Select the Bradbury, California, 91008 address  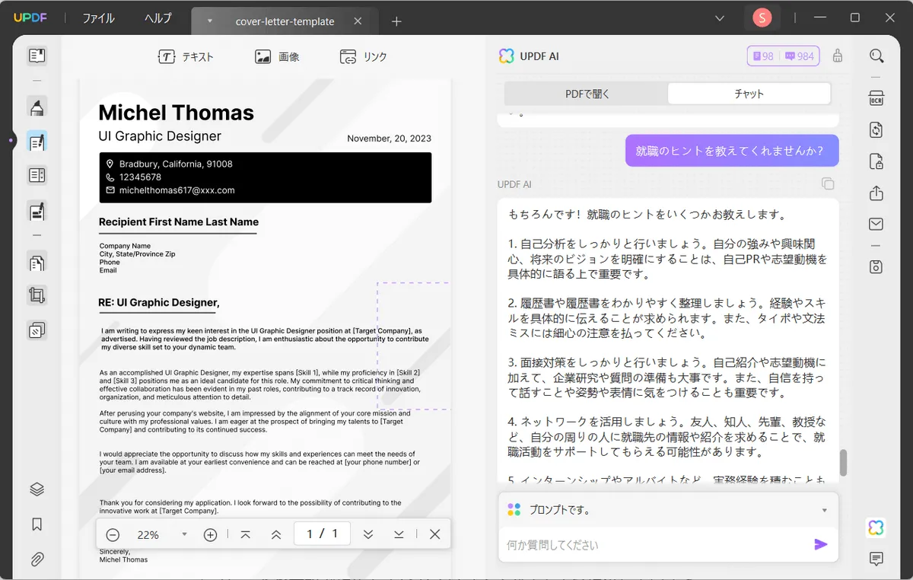(176, 164)
